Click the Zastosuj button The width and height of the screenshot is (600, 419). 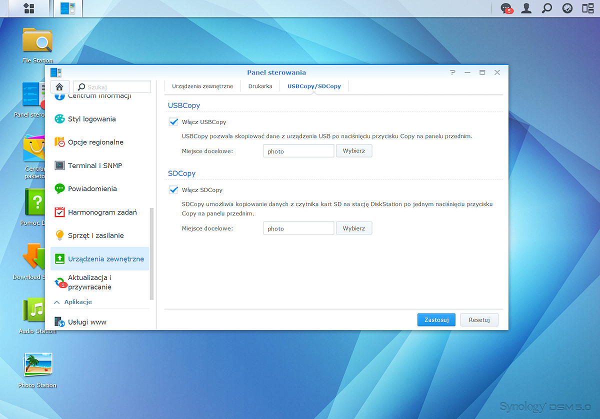[x=436, y=320]
